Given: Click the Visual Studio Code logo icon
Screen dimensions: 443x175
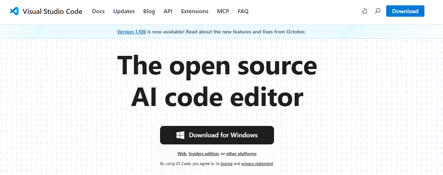Looking at the screenshot, I should click(14, 11).
